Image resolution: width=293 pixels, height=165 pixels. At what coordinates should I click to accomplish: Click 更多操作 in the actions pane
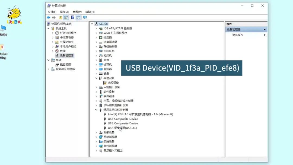[238, 35]
